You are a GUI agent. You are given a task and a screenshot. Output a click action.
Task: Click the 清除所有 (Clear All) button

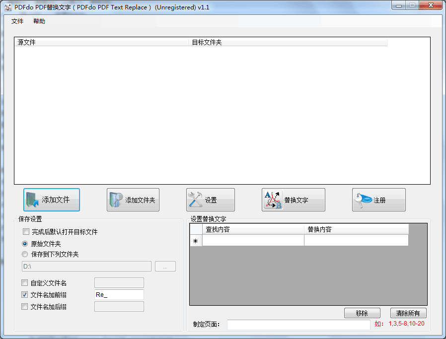[x=408, y=313]
